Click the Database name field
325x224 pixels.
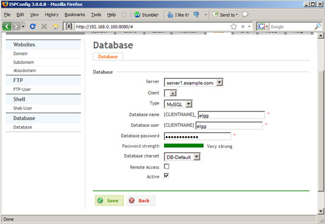pyautogui.click(x=231, y=115)
